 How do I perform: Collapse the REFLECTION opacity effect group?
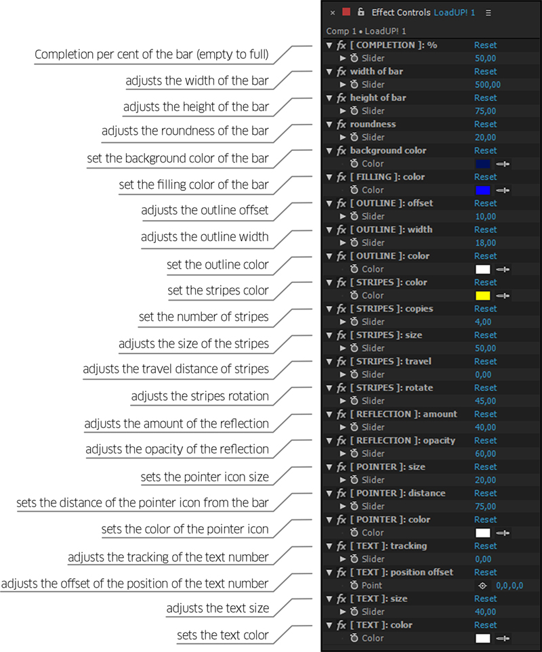[329, 441]
